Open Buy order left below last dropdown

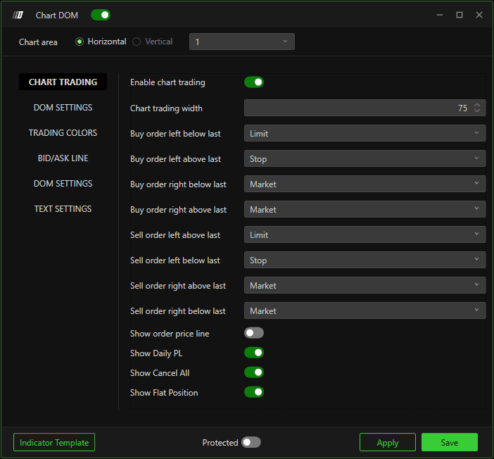(365, 133)
